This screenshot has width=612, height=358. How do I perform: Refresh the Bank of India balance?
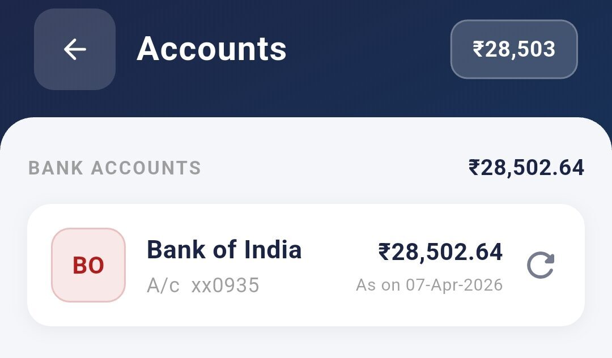540,265
